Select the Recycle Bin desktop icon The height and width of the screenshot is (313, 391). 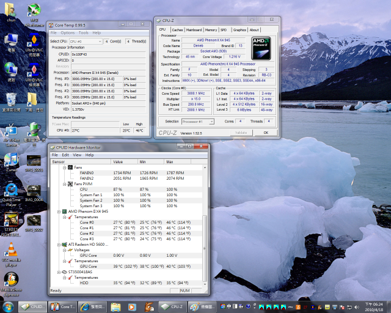[x=11, y=102]
